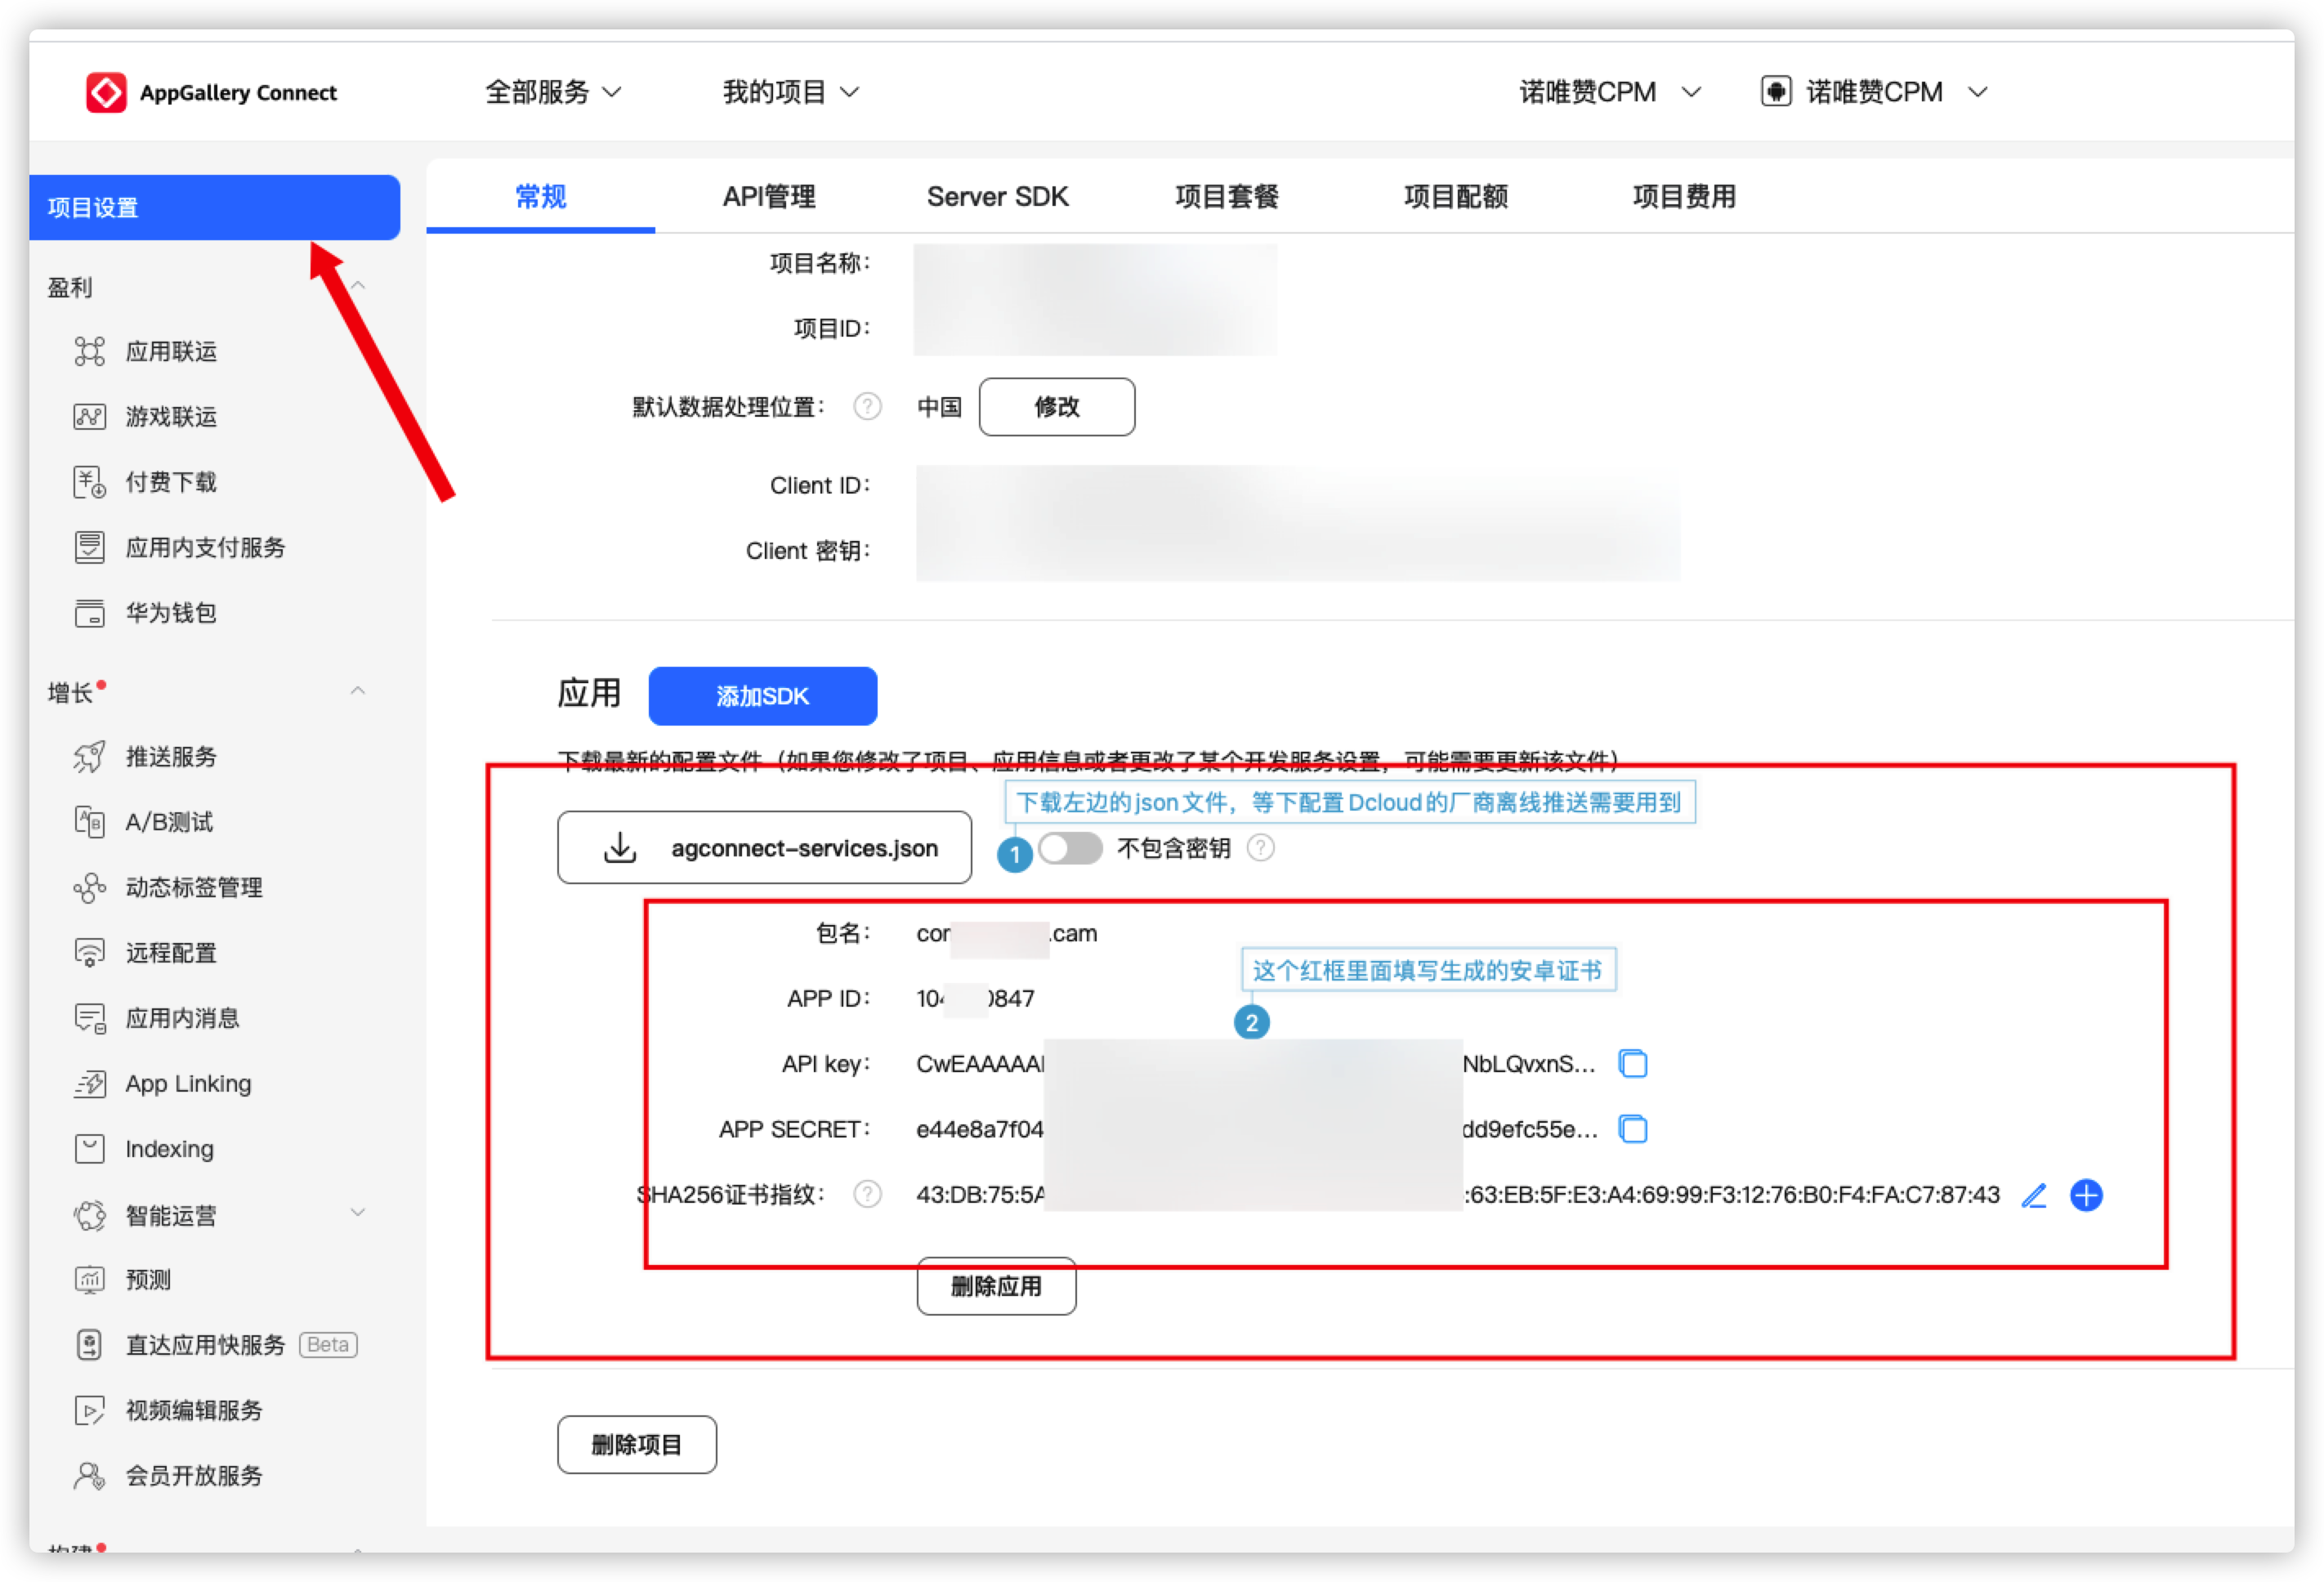Open 直达应用快服务 Beta entry
This screenshot has width=2324, height=1582.
(x=215, y=1344)
